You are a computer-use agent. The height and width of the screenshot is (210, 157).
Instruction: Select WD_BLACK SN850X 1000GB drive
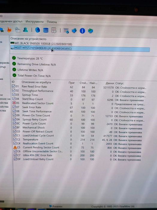pyautogui.click(x=43, y=44)
